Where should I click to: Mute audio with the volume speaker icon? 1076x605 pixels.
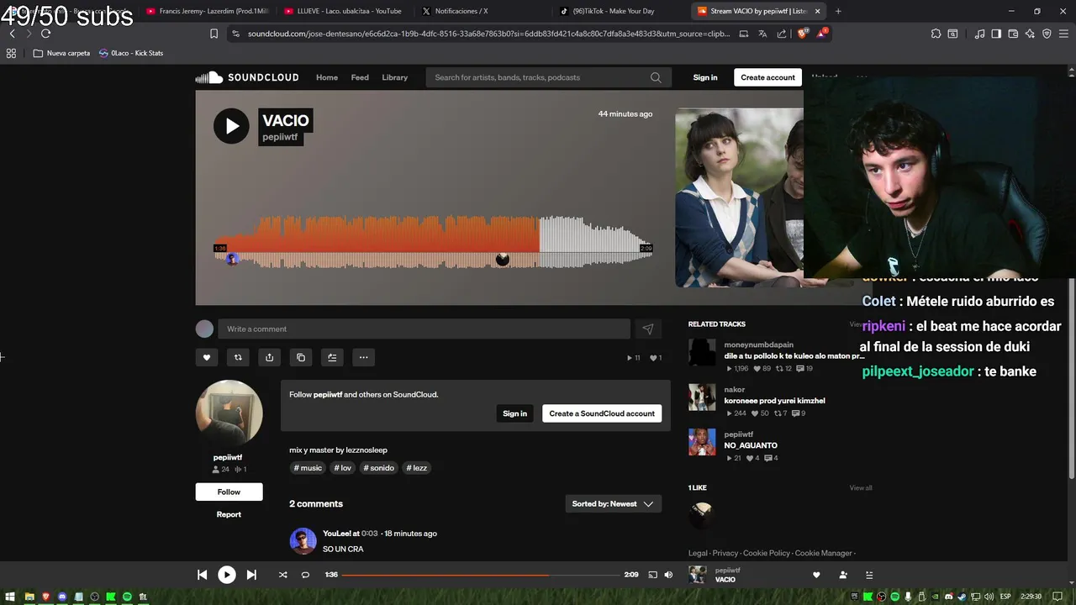[x=668, y=575]
